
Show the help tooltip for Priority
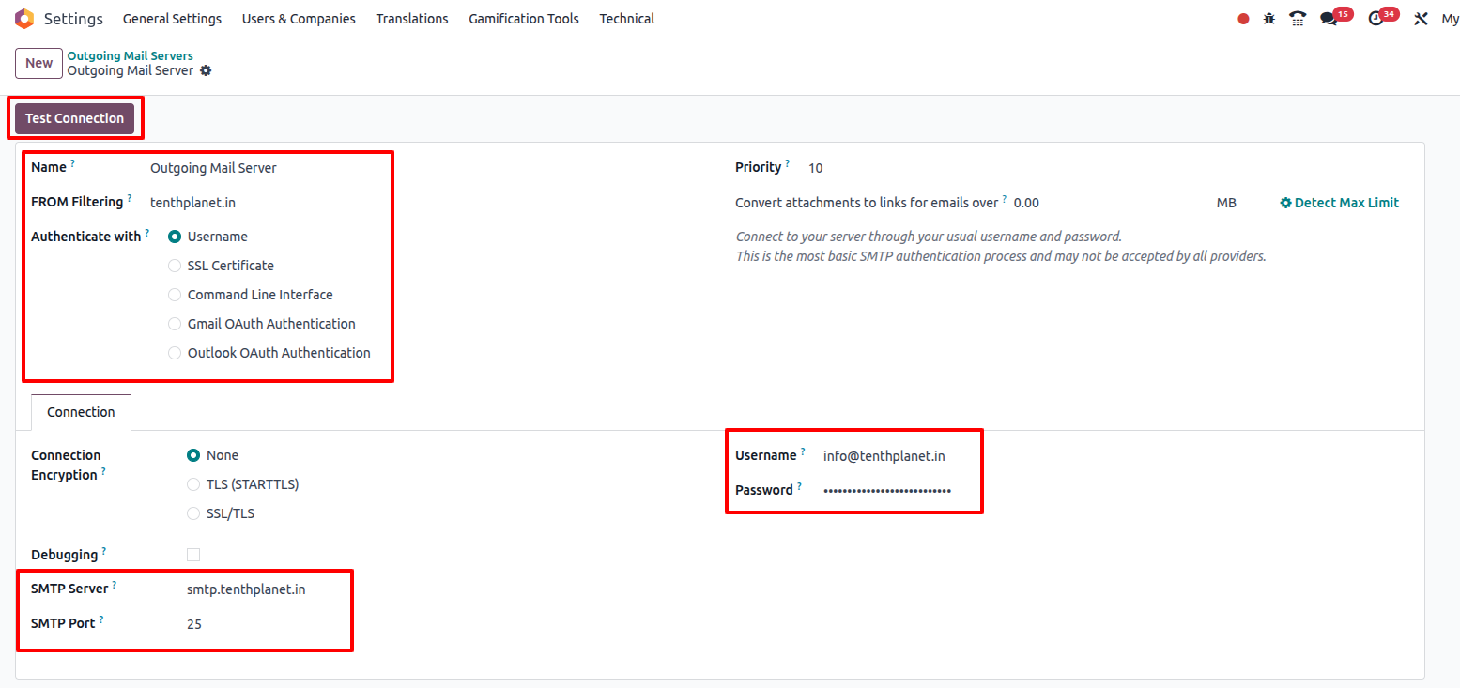(x=788, y=163)
